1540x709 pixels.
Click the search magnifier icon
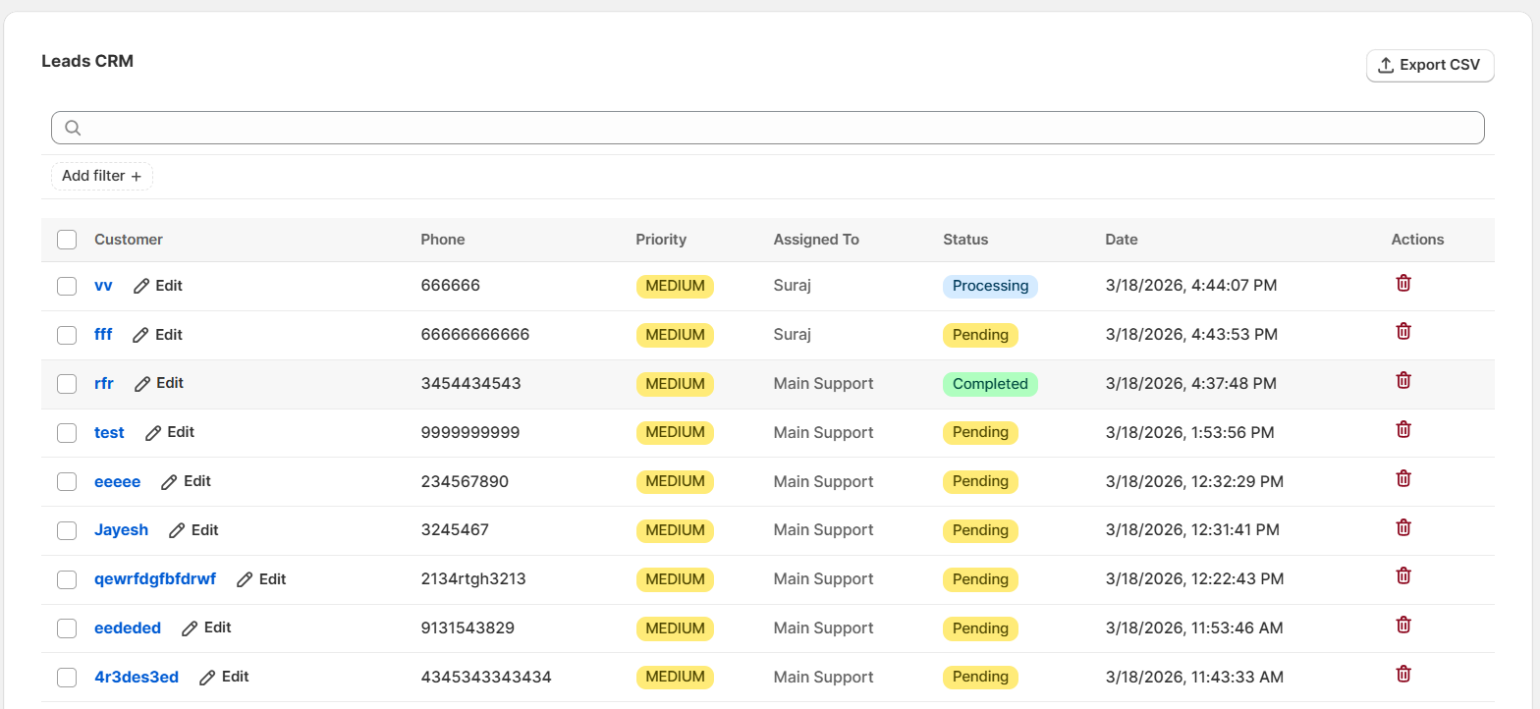coord(73,128)
